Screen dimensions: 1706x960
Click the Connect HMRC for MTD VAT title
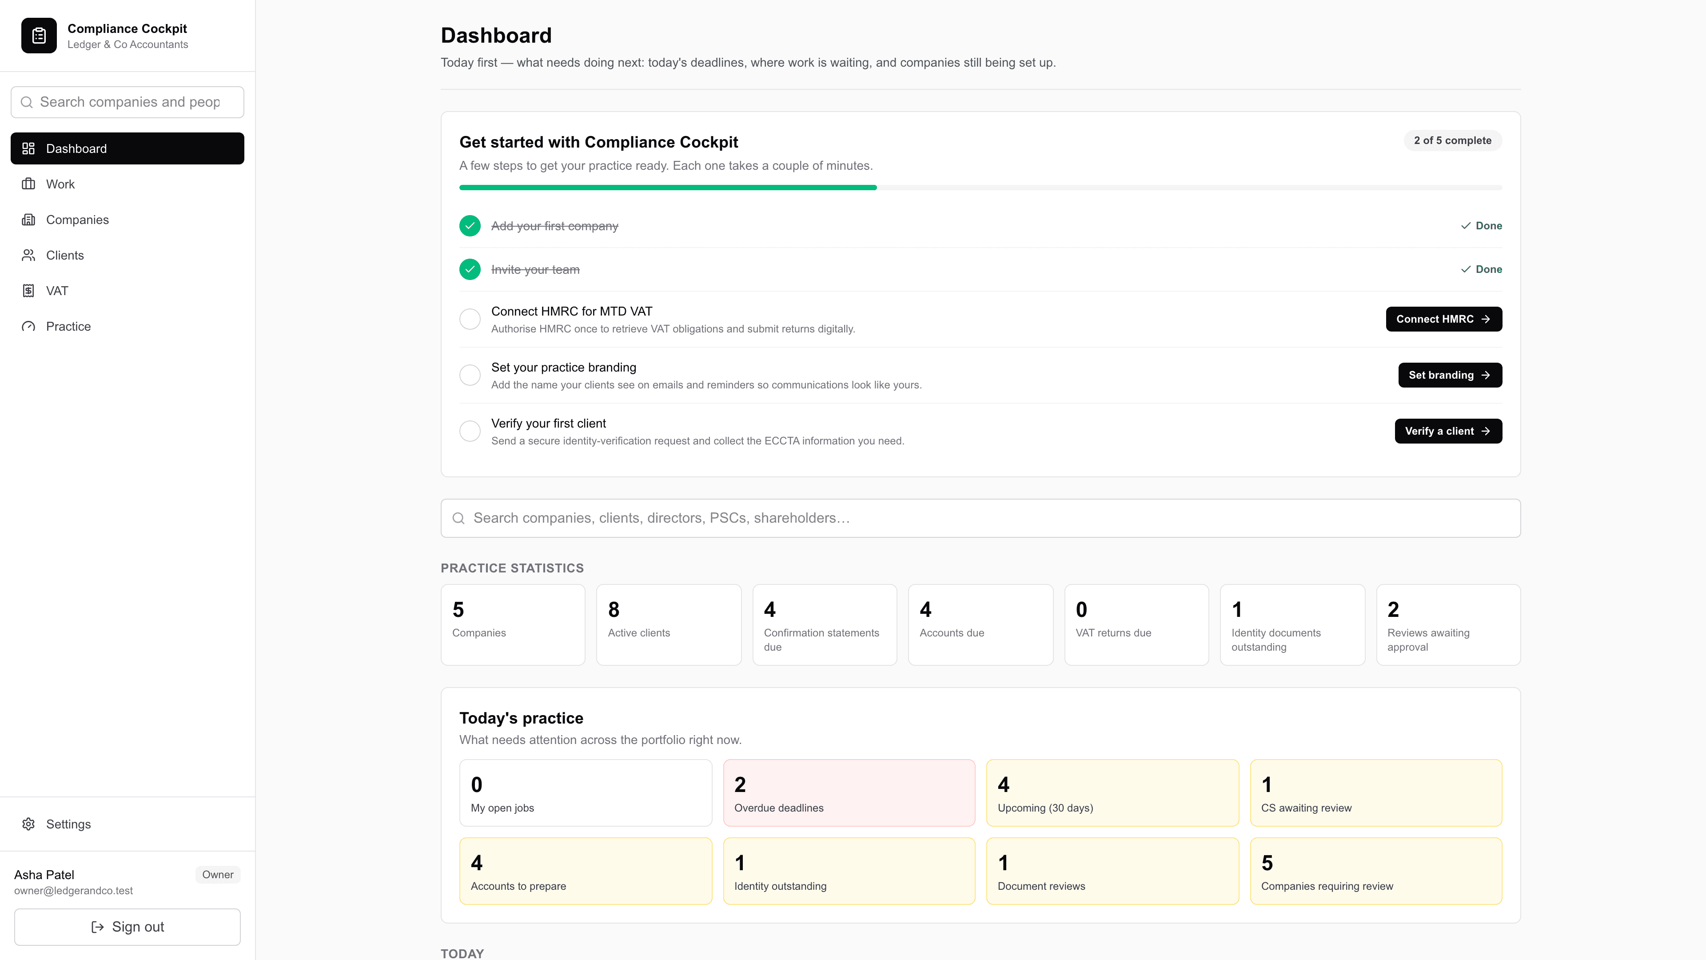(571, 312)
